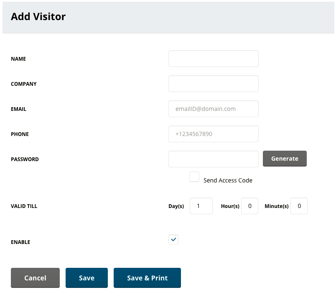Click the PASSWORD input box
This screenshot has width=336, height=290.
(214, 159)
